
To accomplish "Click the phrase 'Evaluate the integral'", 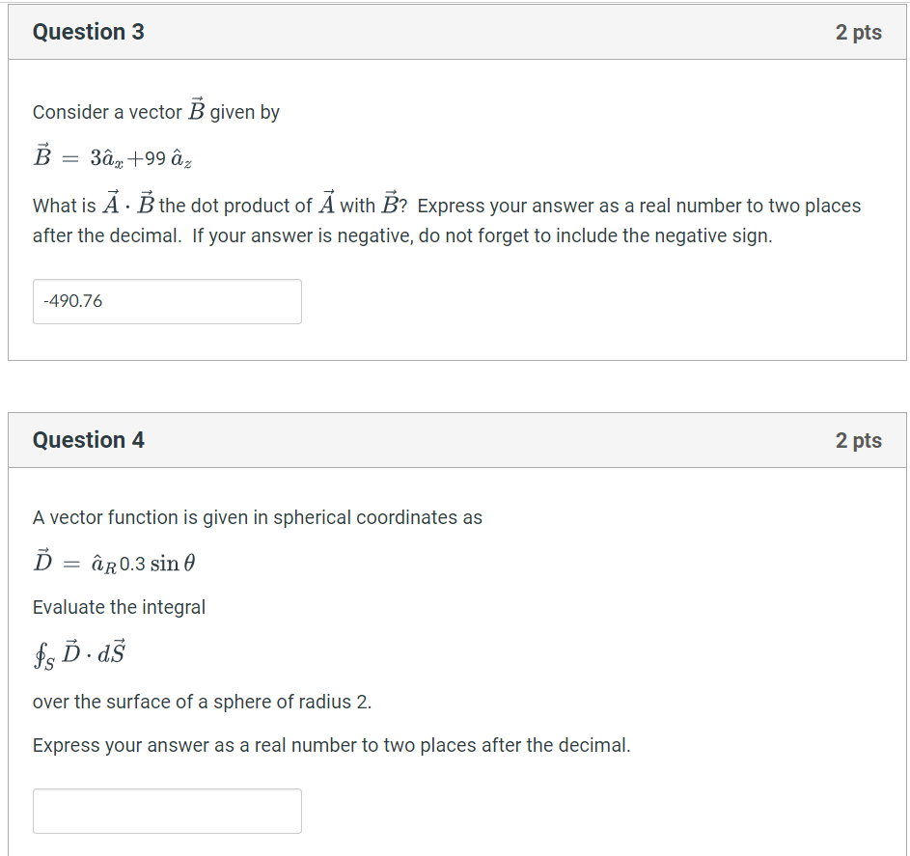I will click(118, 607).
